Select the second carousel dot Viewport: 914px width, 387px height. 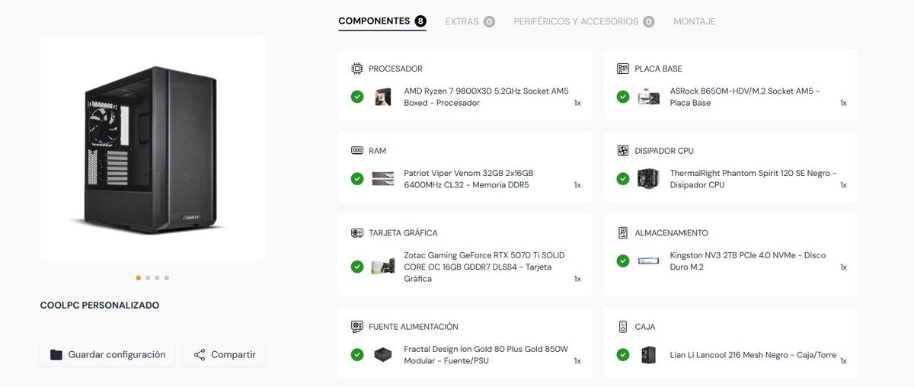click(148, 278)
